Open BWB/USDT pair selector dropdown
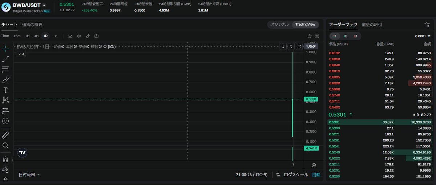Screen dimensions: 436x185 pyautogui.click(x=44, y=5)
